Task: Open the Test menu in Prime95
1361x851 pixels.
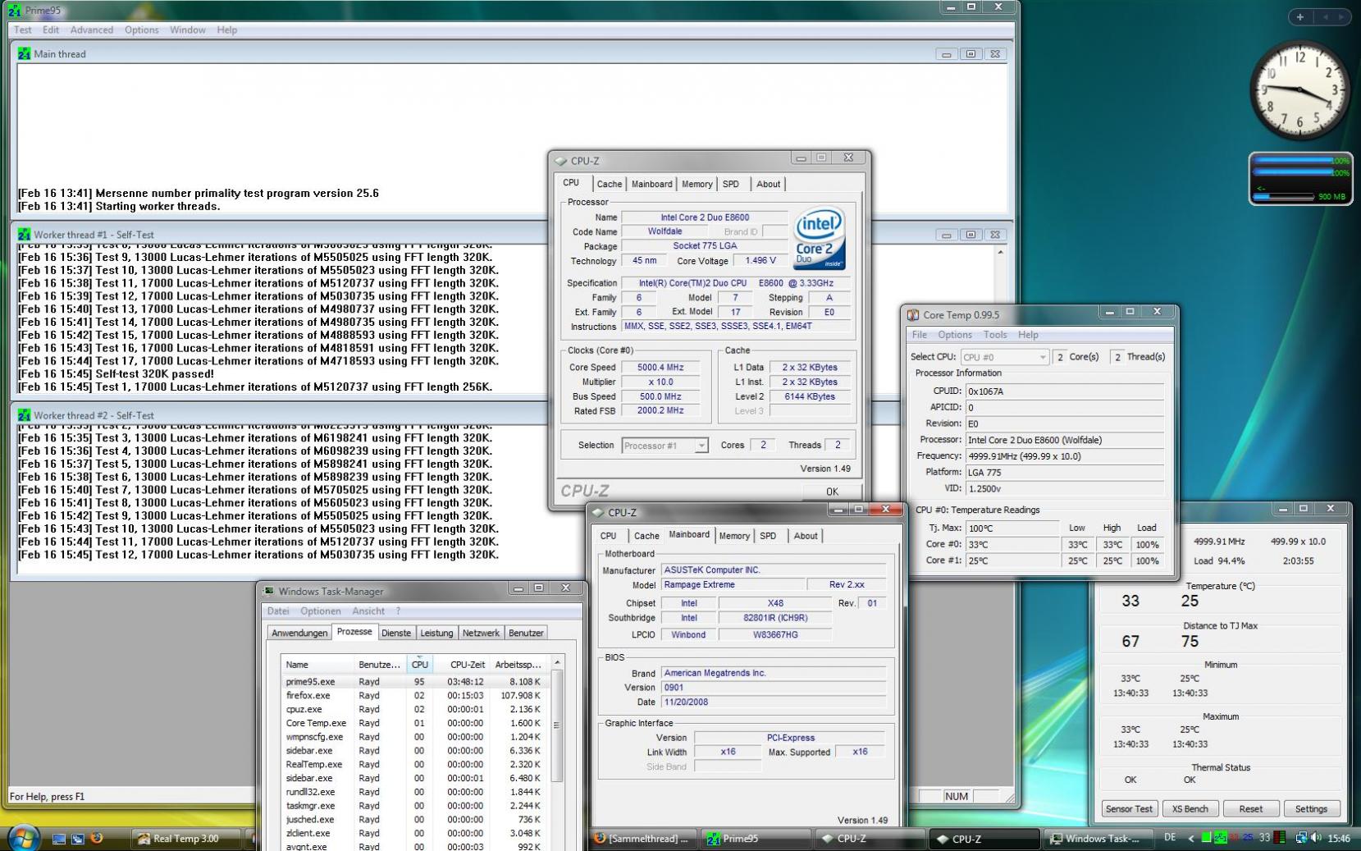Action: click(x=23, y=30)
